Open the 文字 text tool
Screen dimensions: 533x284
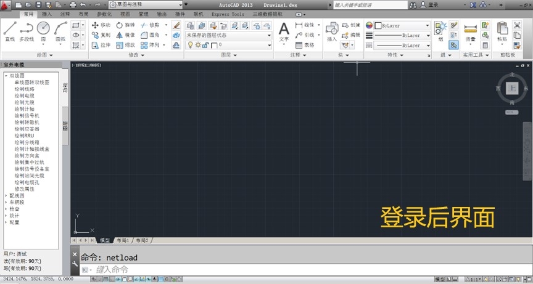tap(284, 32)
